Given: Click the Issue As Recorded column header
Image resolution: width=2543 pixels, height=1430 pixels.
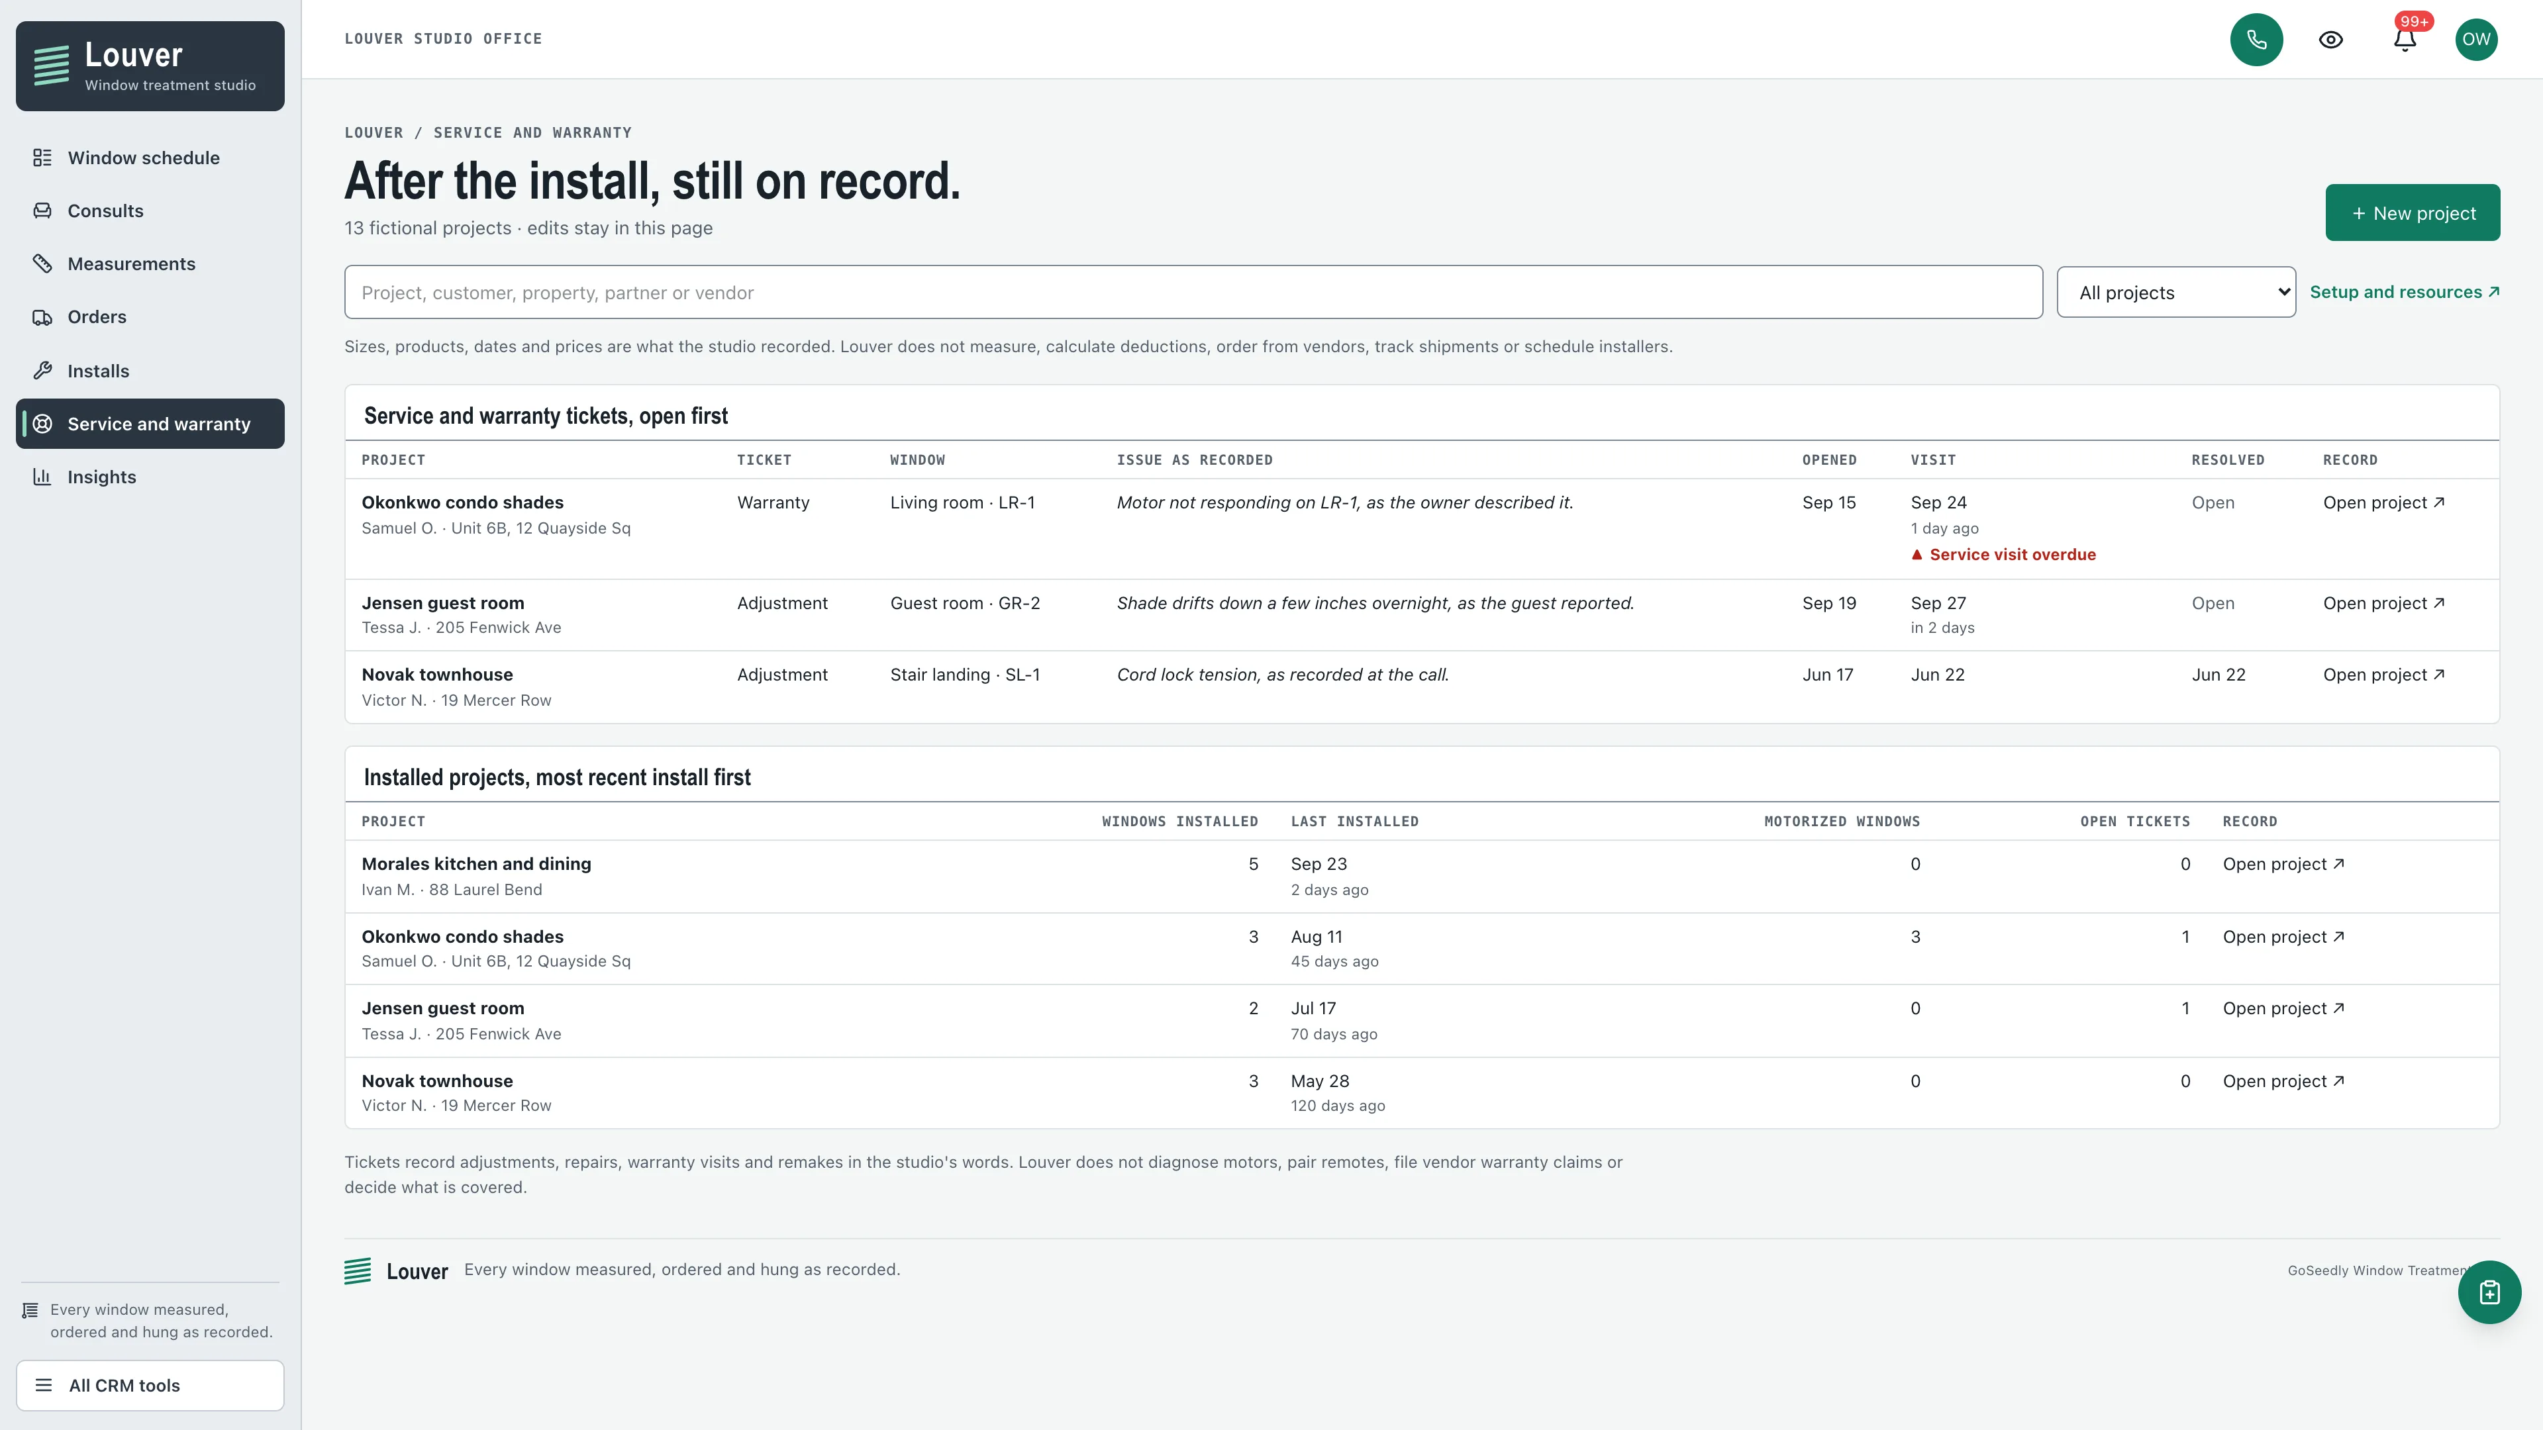Looking at the screenshot, I should point(1195,460).
